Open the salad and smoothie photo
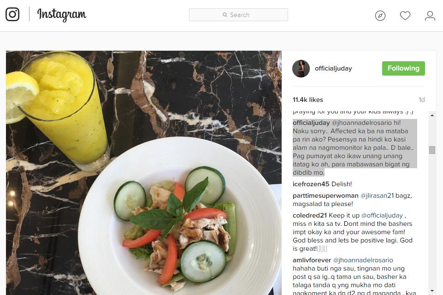 pyautogui.click(x=144, y=173)
